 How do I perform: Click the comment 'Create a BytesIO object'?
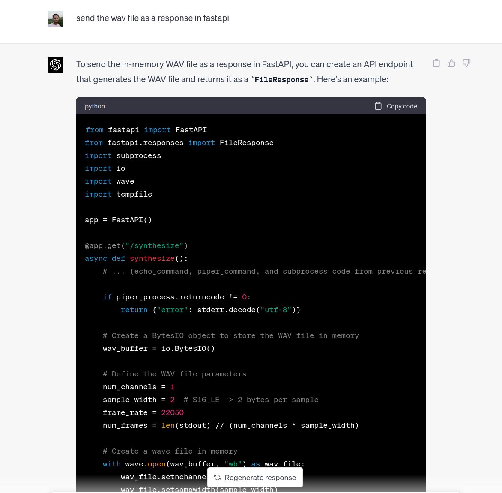(231, 335)
